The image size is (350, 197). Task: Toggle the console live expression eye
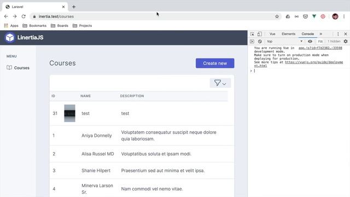click(x=310, y=42)
